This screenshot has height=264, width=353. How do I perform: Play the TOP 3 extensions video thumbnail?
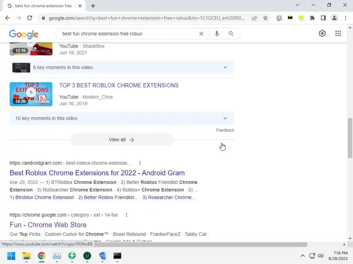click(x=31, y=94)
